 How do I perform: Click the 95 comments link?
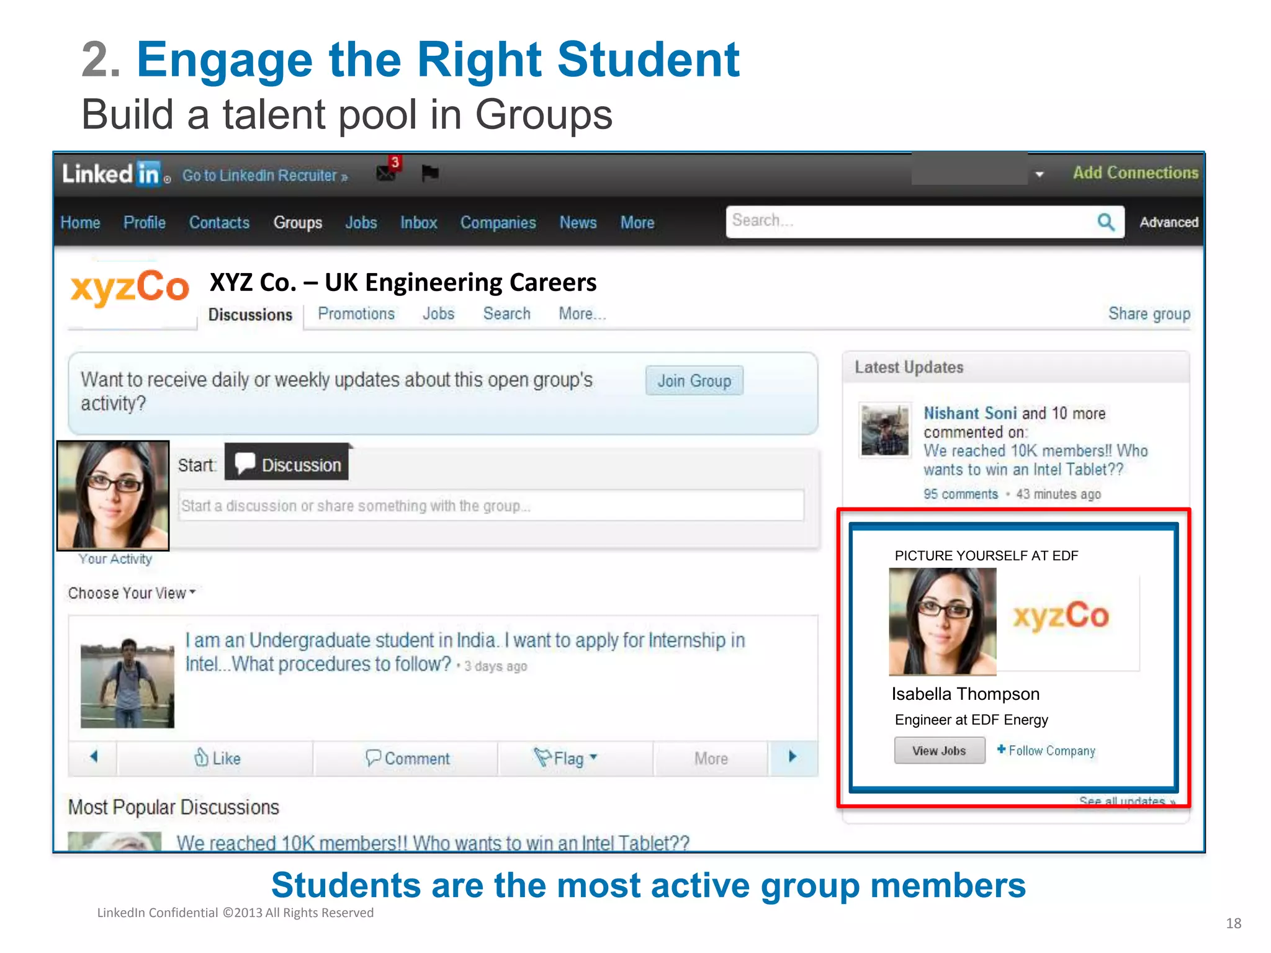tap(961, 494)
